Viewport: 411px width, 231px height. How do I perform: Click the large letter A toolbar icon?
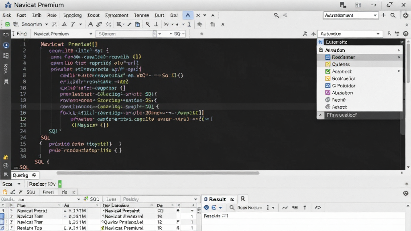[90, 24]
